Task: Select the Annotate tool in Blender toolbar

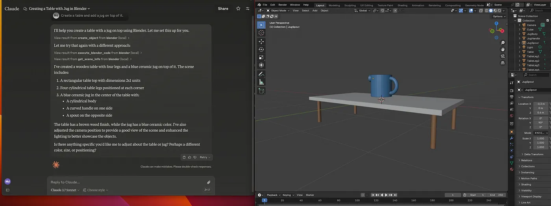Action: point(261,74)
